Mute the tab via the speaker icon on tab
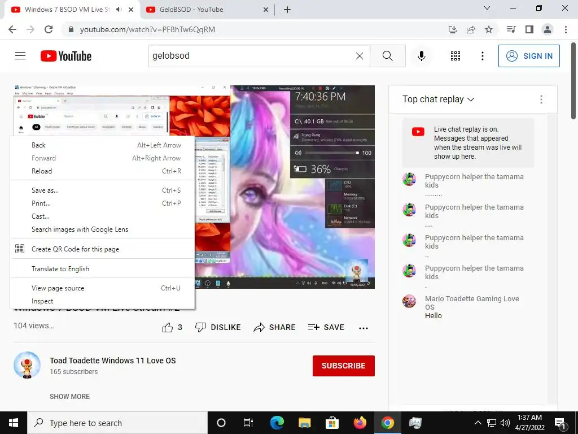The image size is (578, 434). (119, 10)
